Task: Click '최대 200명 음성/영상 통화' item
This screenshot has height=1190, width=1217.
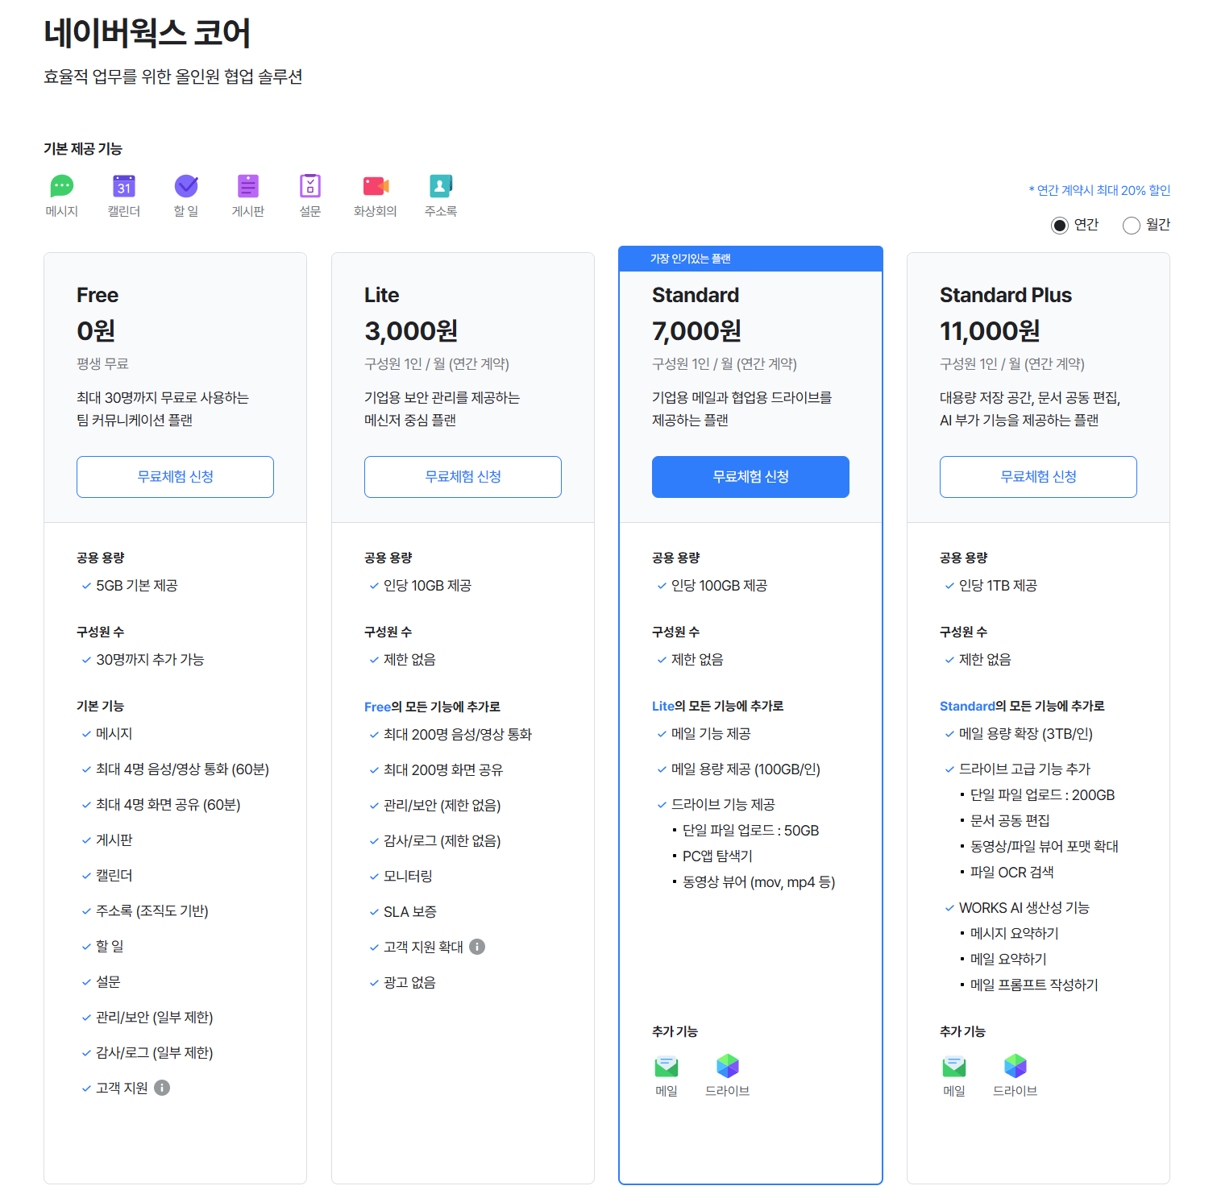Action: [x=458, y=735]
